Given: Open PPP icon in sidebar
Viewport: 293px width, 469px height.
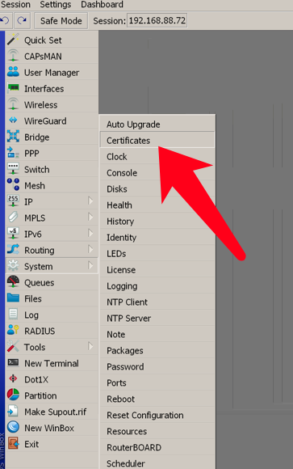Looking at the screenshot, I should pos(13,153).
